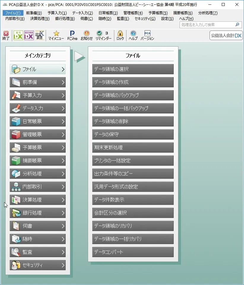Show バージョン version info icon
Viewport: 244px width, 285px height.
click(x=147, y=35)
